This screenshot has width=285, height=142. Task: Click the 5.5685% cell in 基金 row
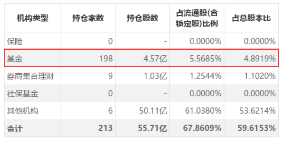(x=205, y=59)
